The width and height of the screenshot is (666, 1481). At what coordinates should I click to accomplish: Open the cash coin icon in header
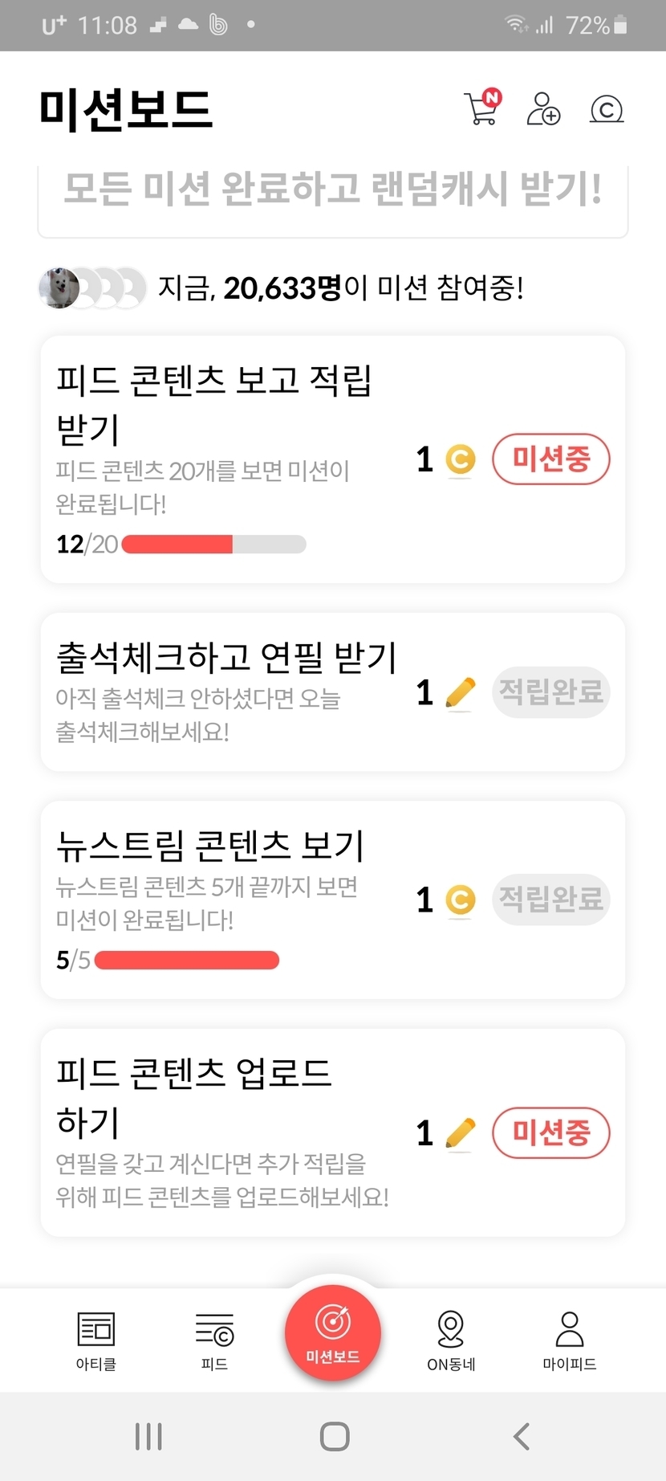607,108
